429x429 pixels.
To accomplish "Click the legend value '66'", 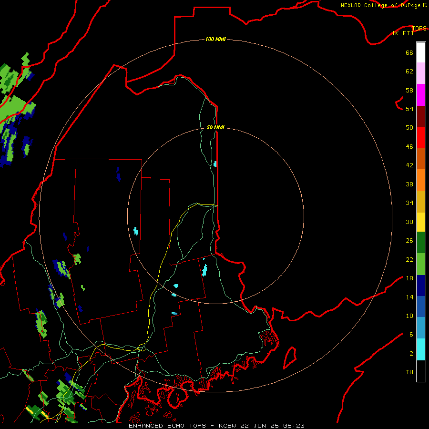I will click(409, 52).
